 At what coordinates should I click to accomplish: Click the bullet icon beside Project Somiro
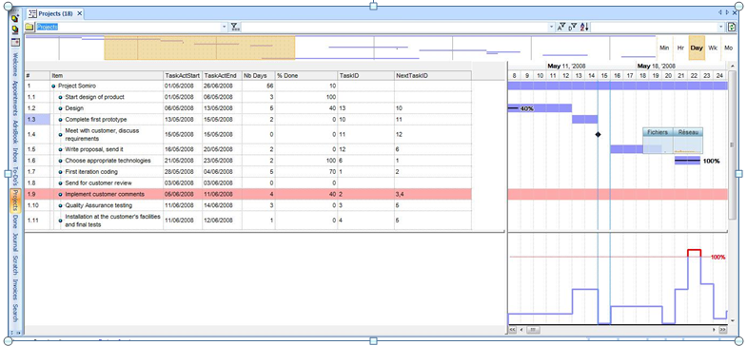(x=53, y=86)
